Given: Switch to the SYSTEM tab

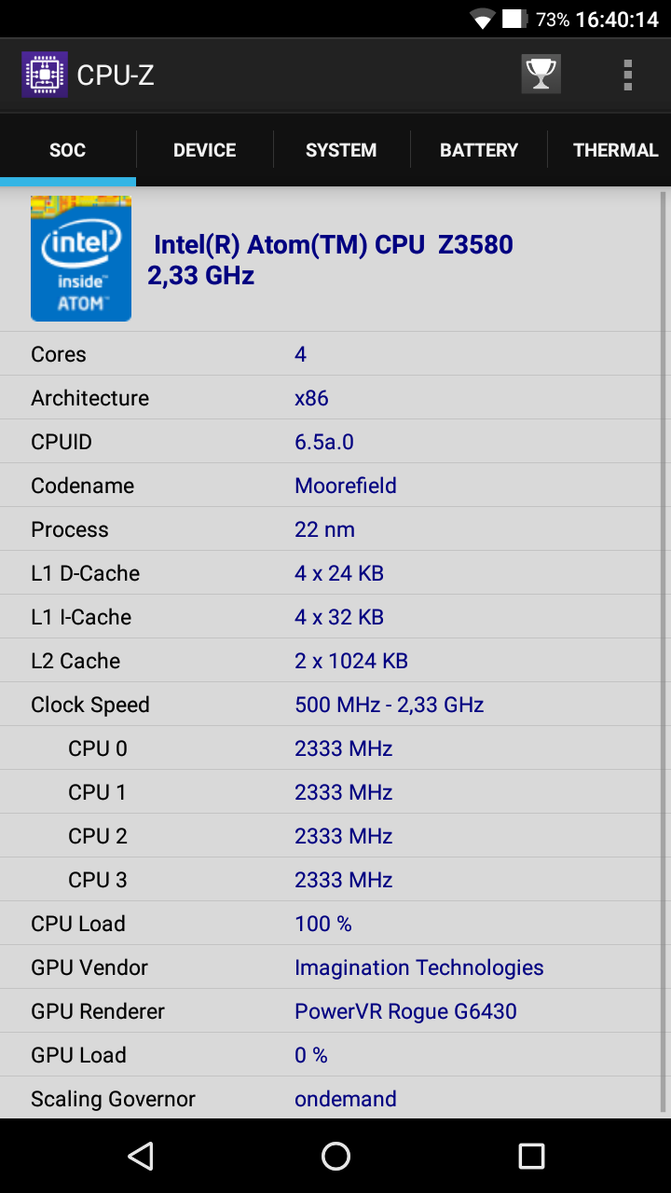Looking at the screenshot, I should tap(341, 150).
